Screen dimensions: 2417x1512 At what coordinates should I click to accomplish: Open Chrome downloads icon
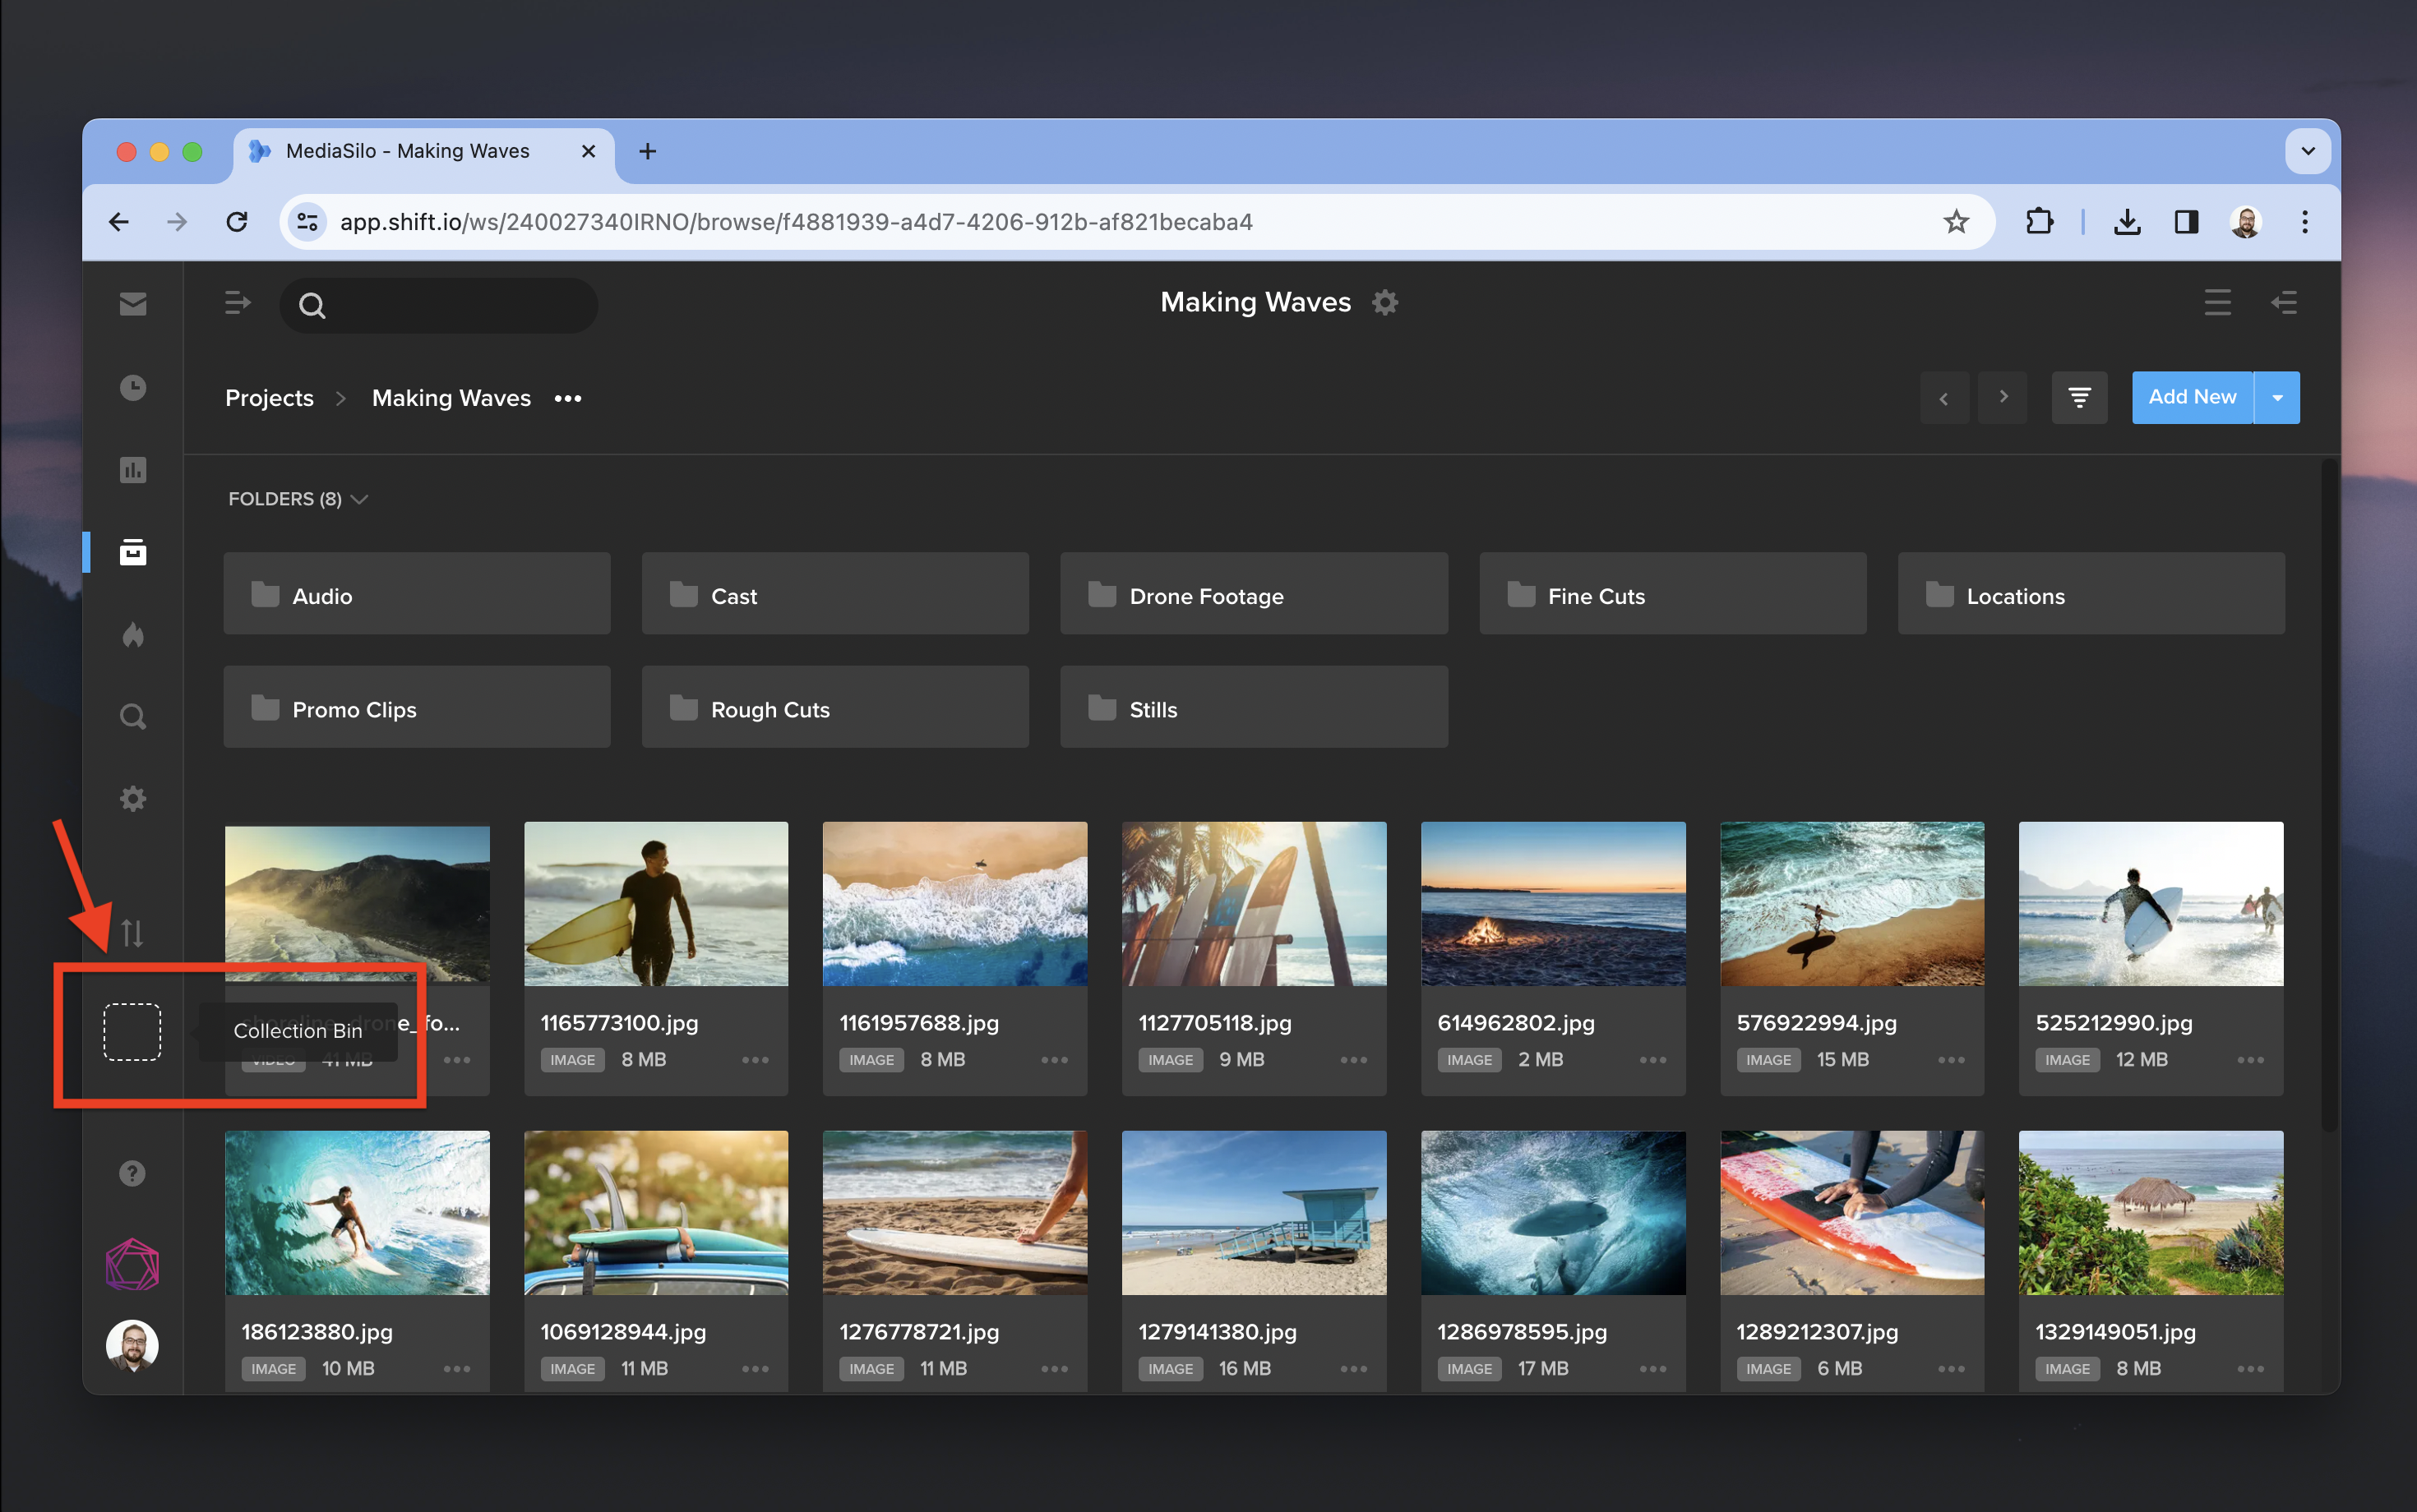tap(2127, 222)
